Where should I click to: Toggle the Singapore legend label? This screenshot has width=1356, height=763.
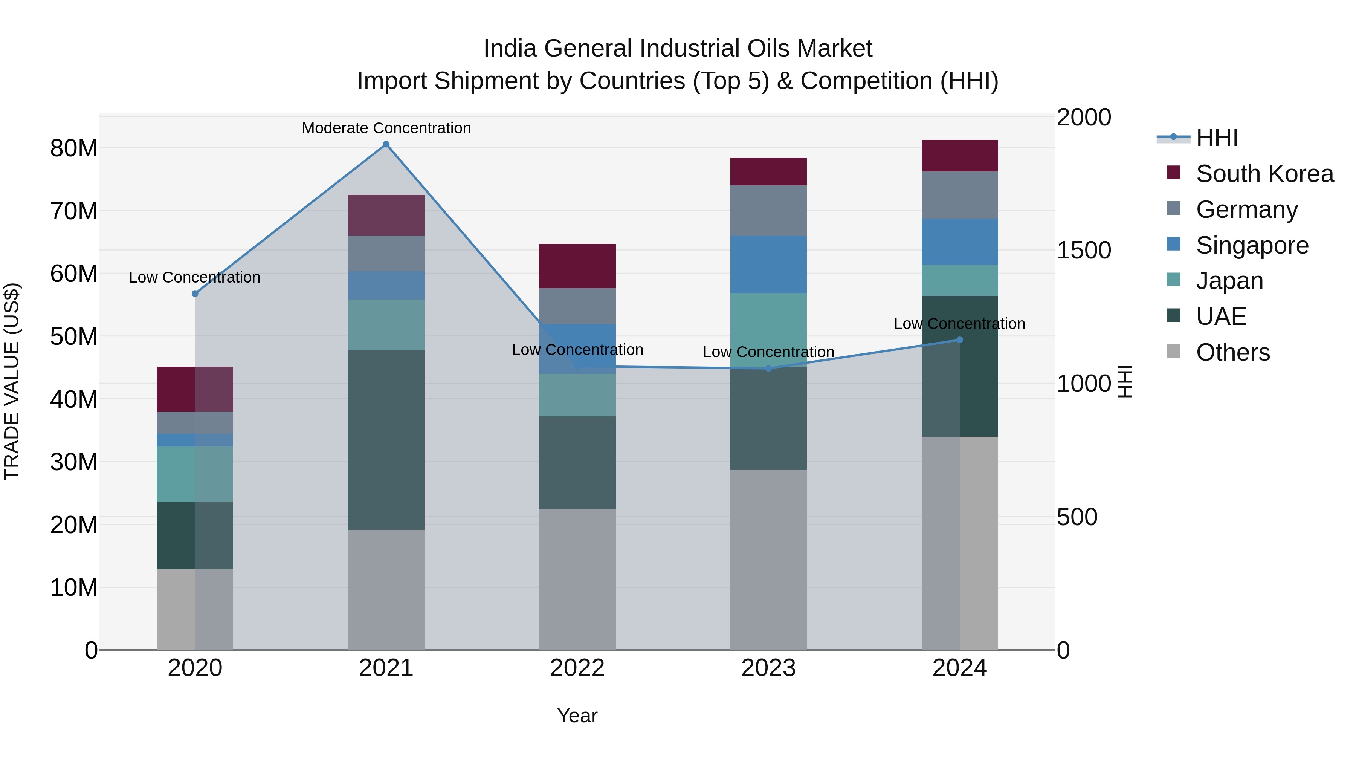point(1252,246)
